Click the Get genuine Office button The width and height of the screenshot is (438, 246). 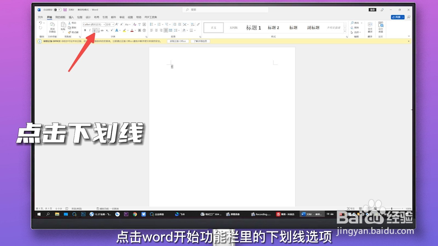coord(178,41)
